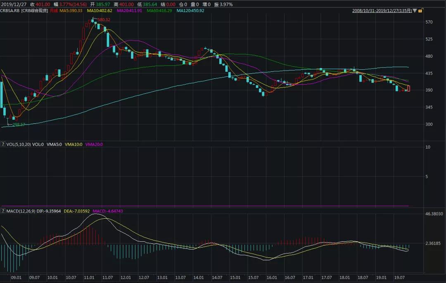Viewport: 446px width, 283px height.
Task: Select the 16.01 time axis marker
Action: 272,277
